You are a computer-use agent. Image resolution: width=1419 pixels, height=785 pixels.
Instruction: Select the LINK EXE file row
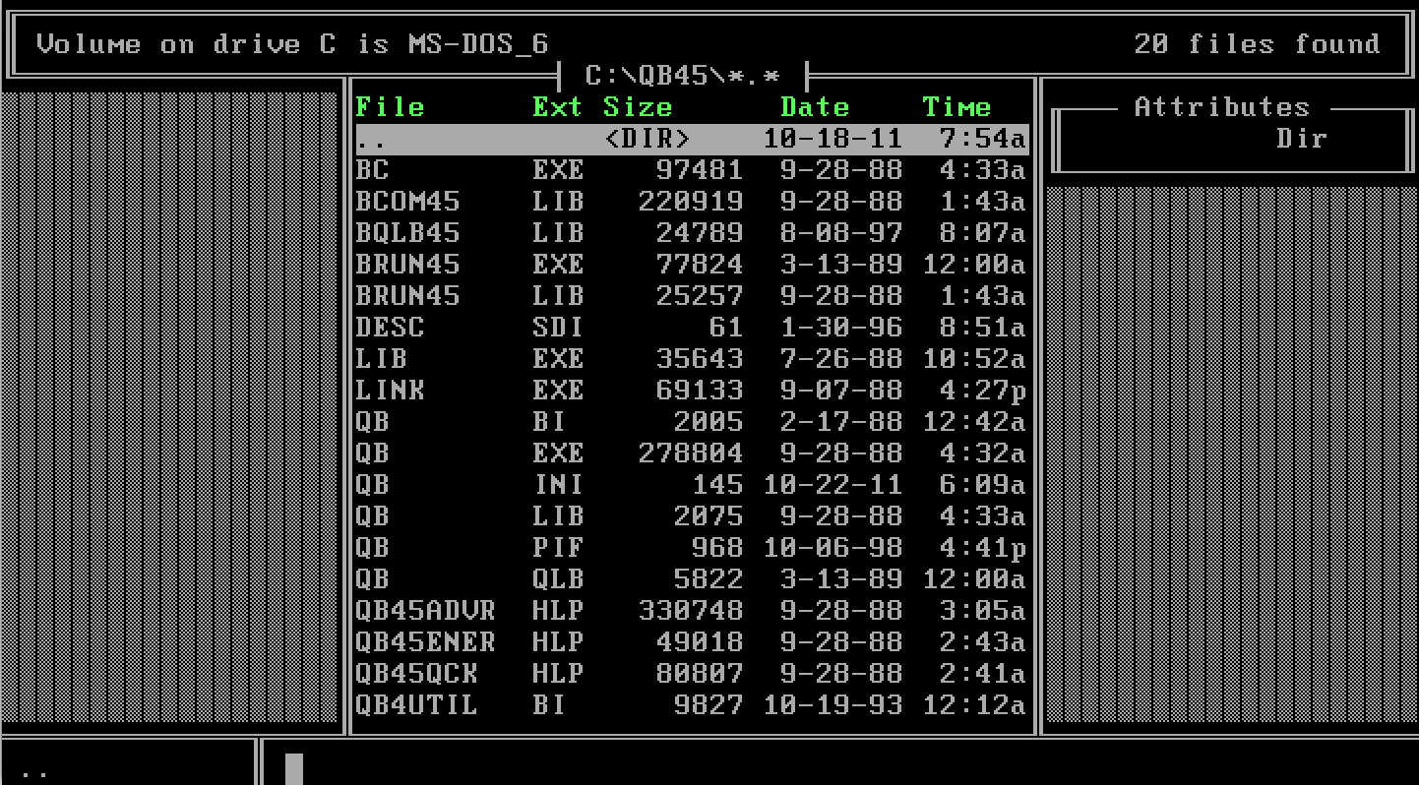[x=692, y=391]
